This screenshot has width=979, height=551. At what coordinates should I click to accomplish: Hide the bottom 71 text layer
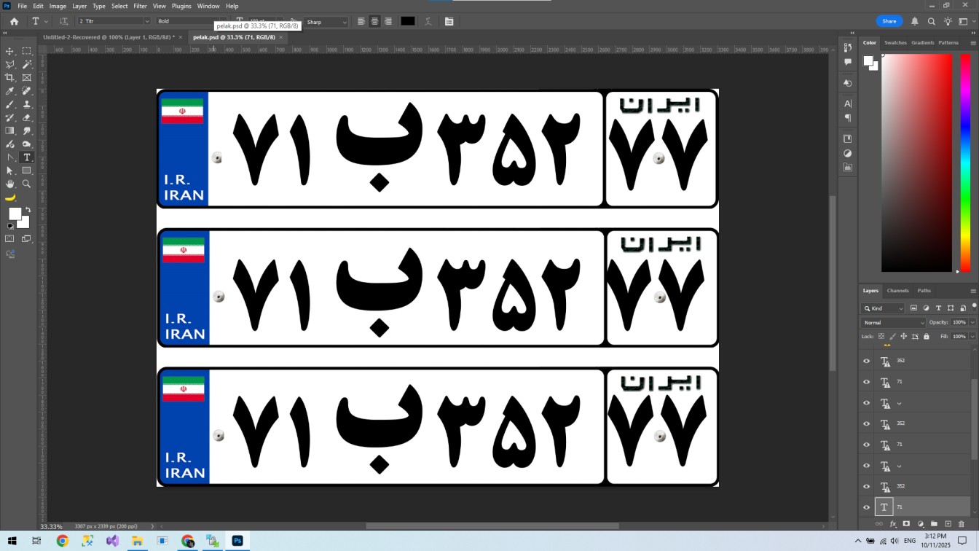[x=866, y=507]
